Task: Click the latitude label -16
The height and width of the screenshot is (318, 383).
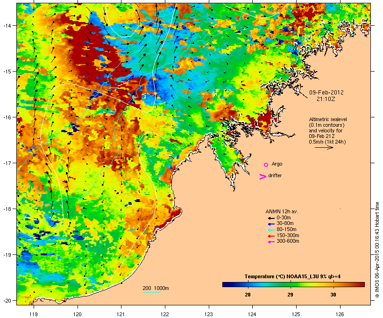Action: pos(7,117)
